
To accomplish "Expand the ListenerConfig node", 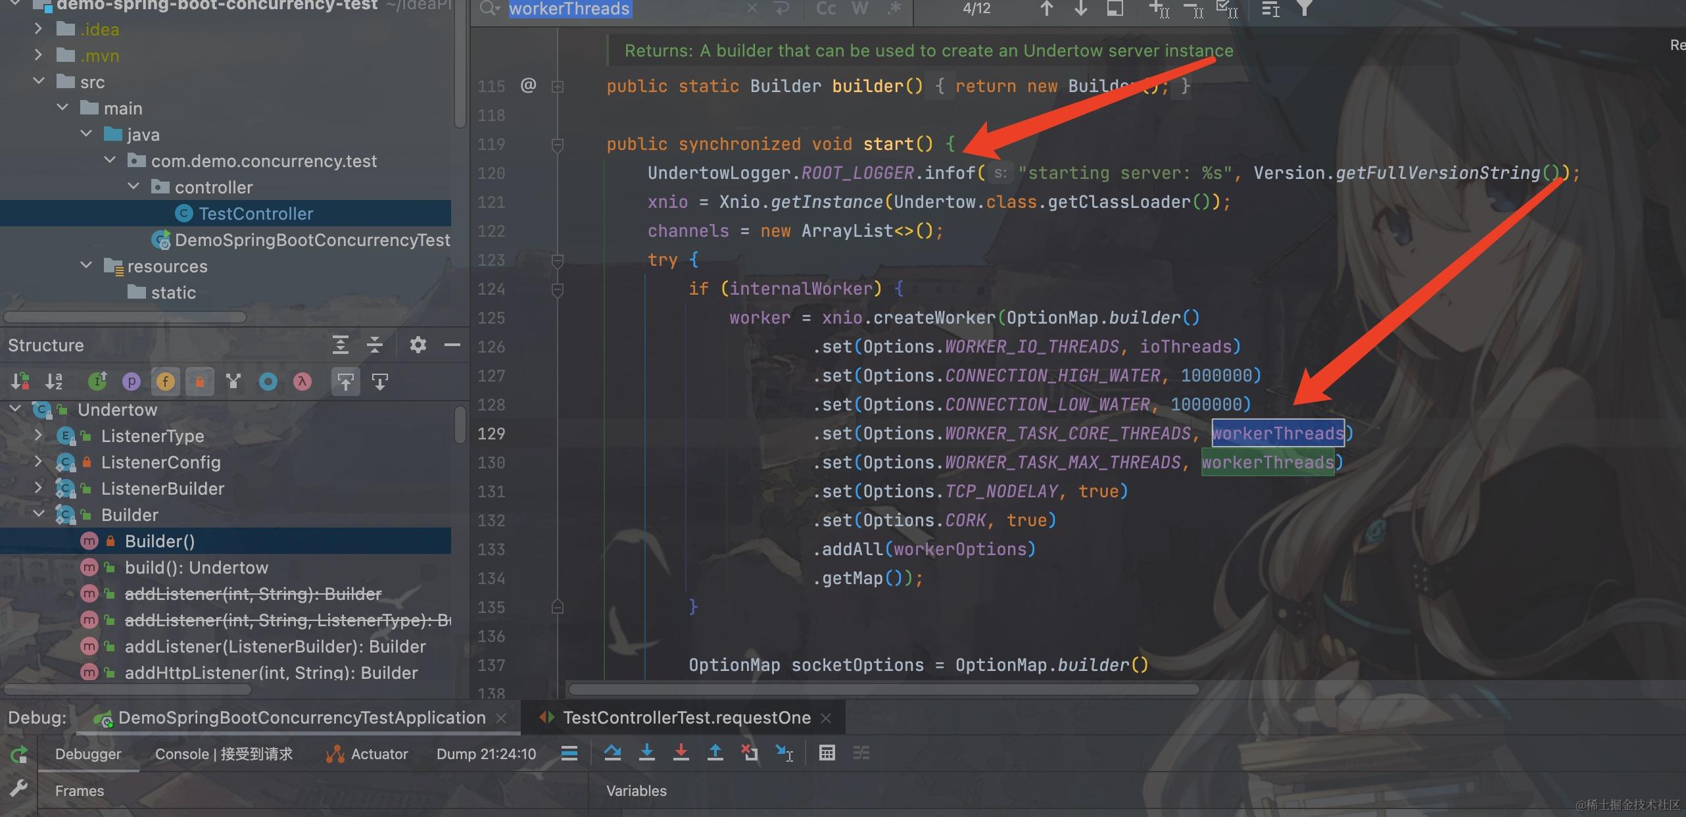I will click(x=38, y=461).
